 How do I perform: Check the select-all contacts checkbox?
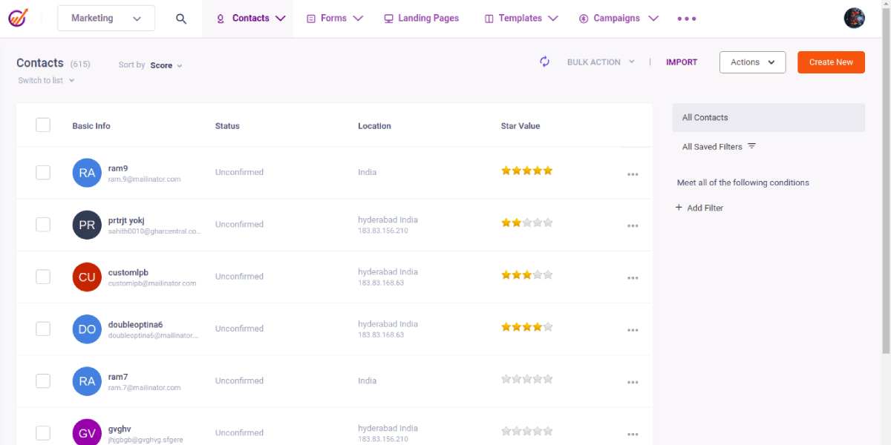click(x=42, y=125)
